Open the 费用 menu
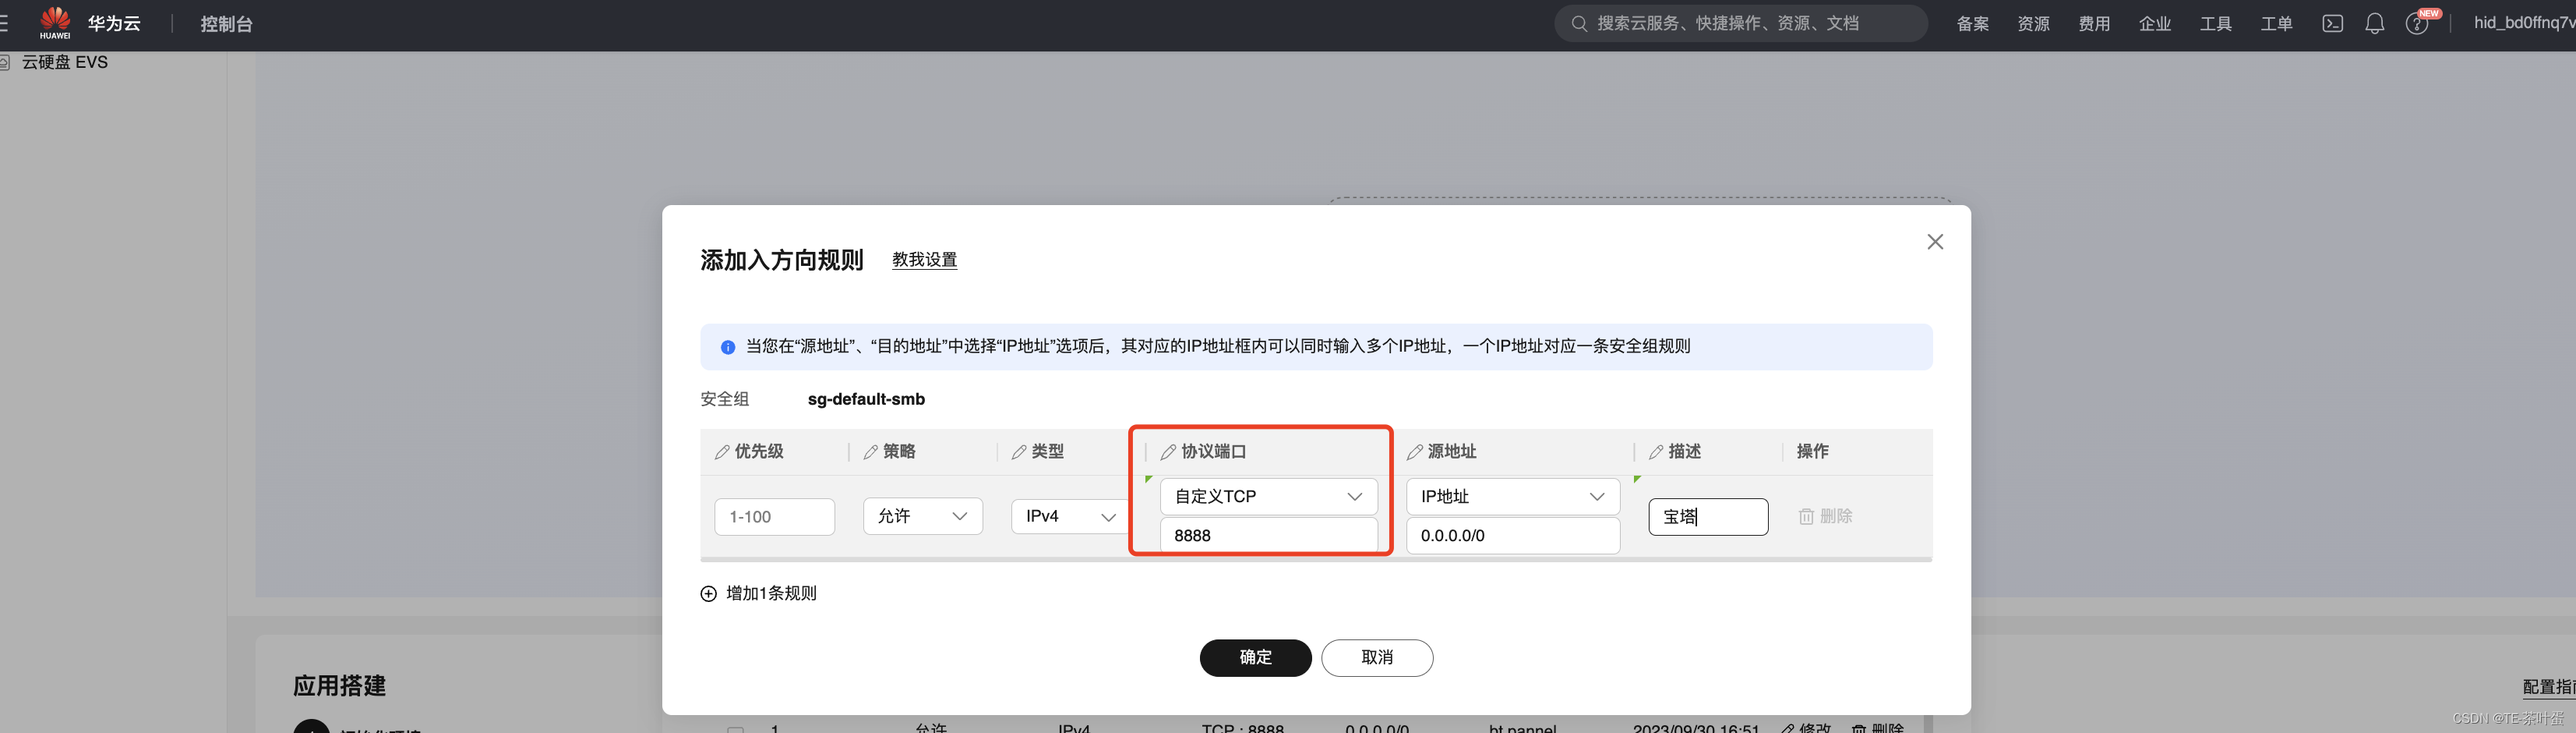 [2094, 24]
